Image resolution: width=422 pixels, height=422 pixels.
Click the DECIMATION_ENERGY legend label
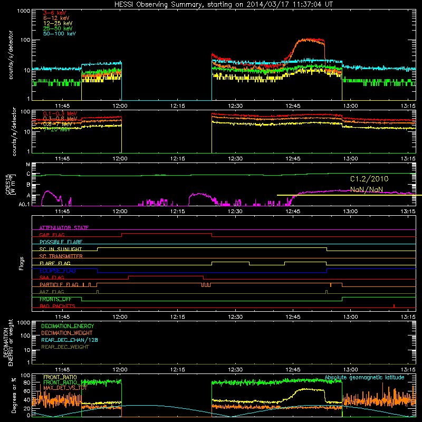68,326
